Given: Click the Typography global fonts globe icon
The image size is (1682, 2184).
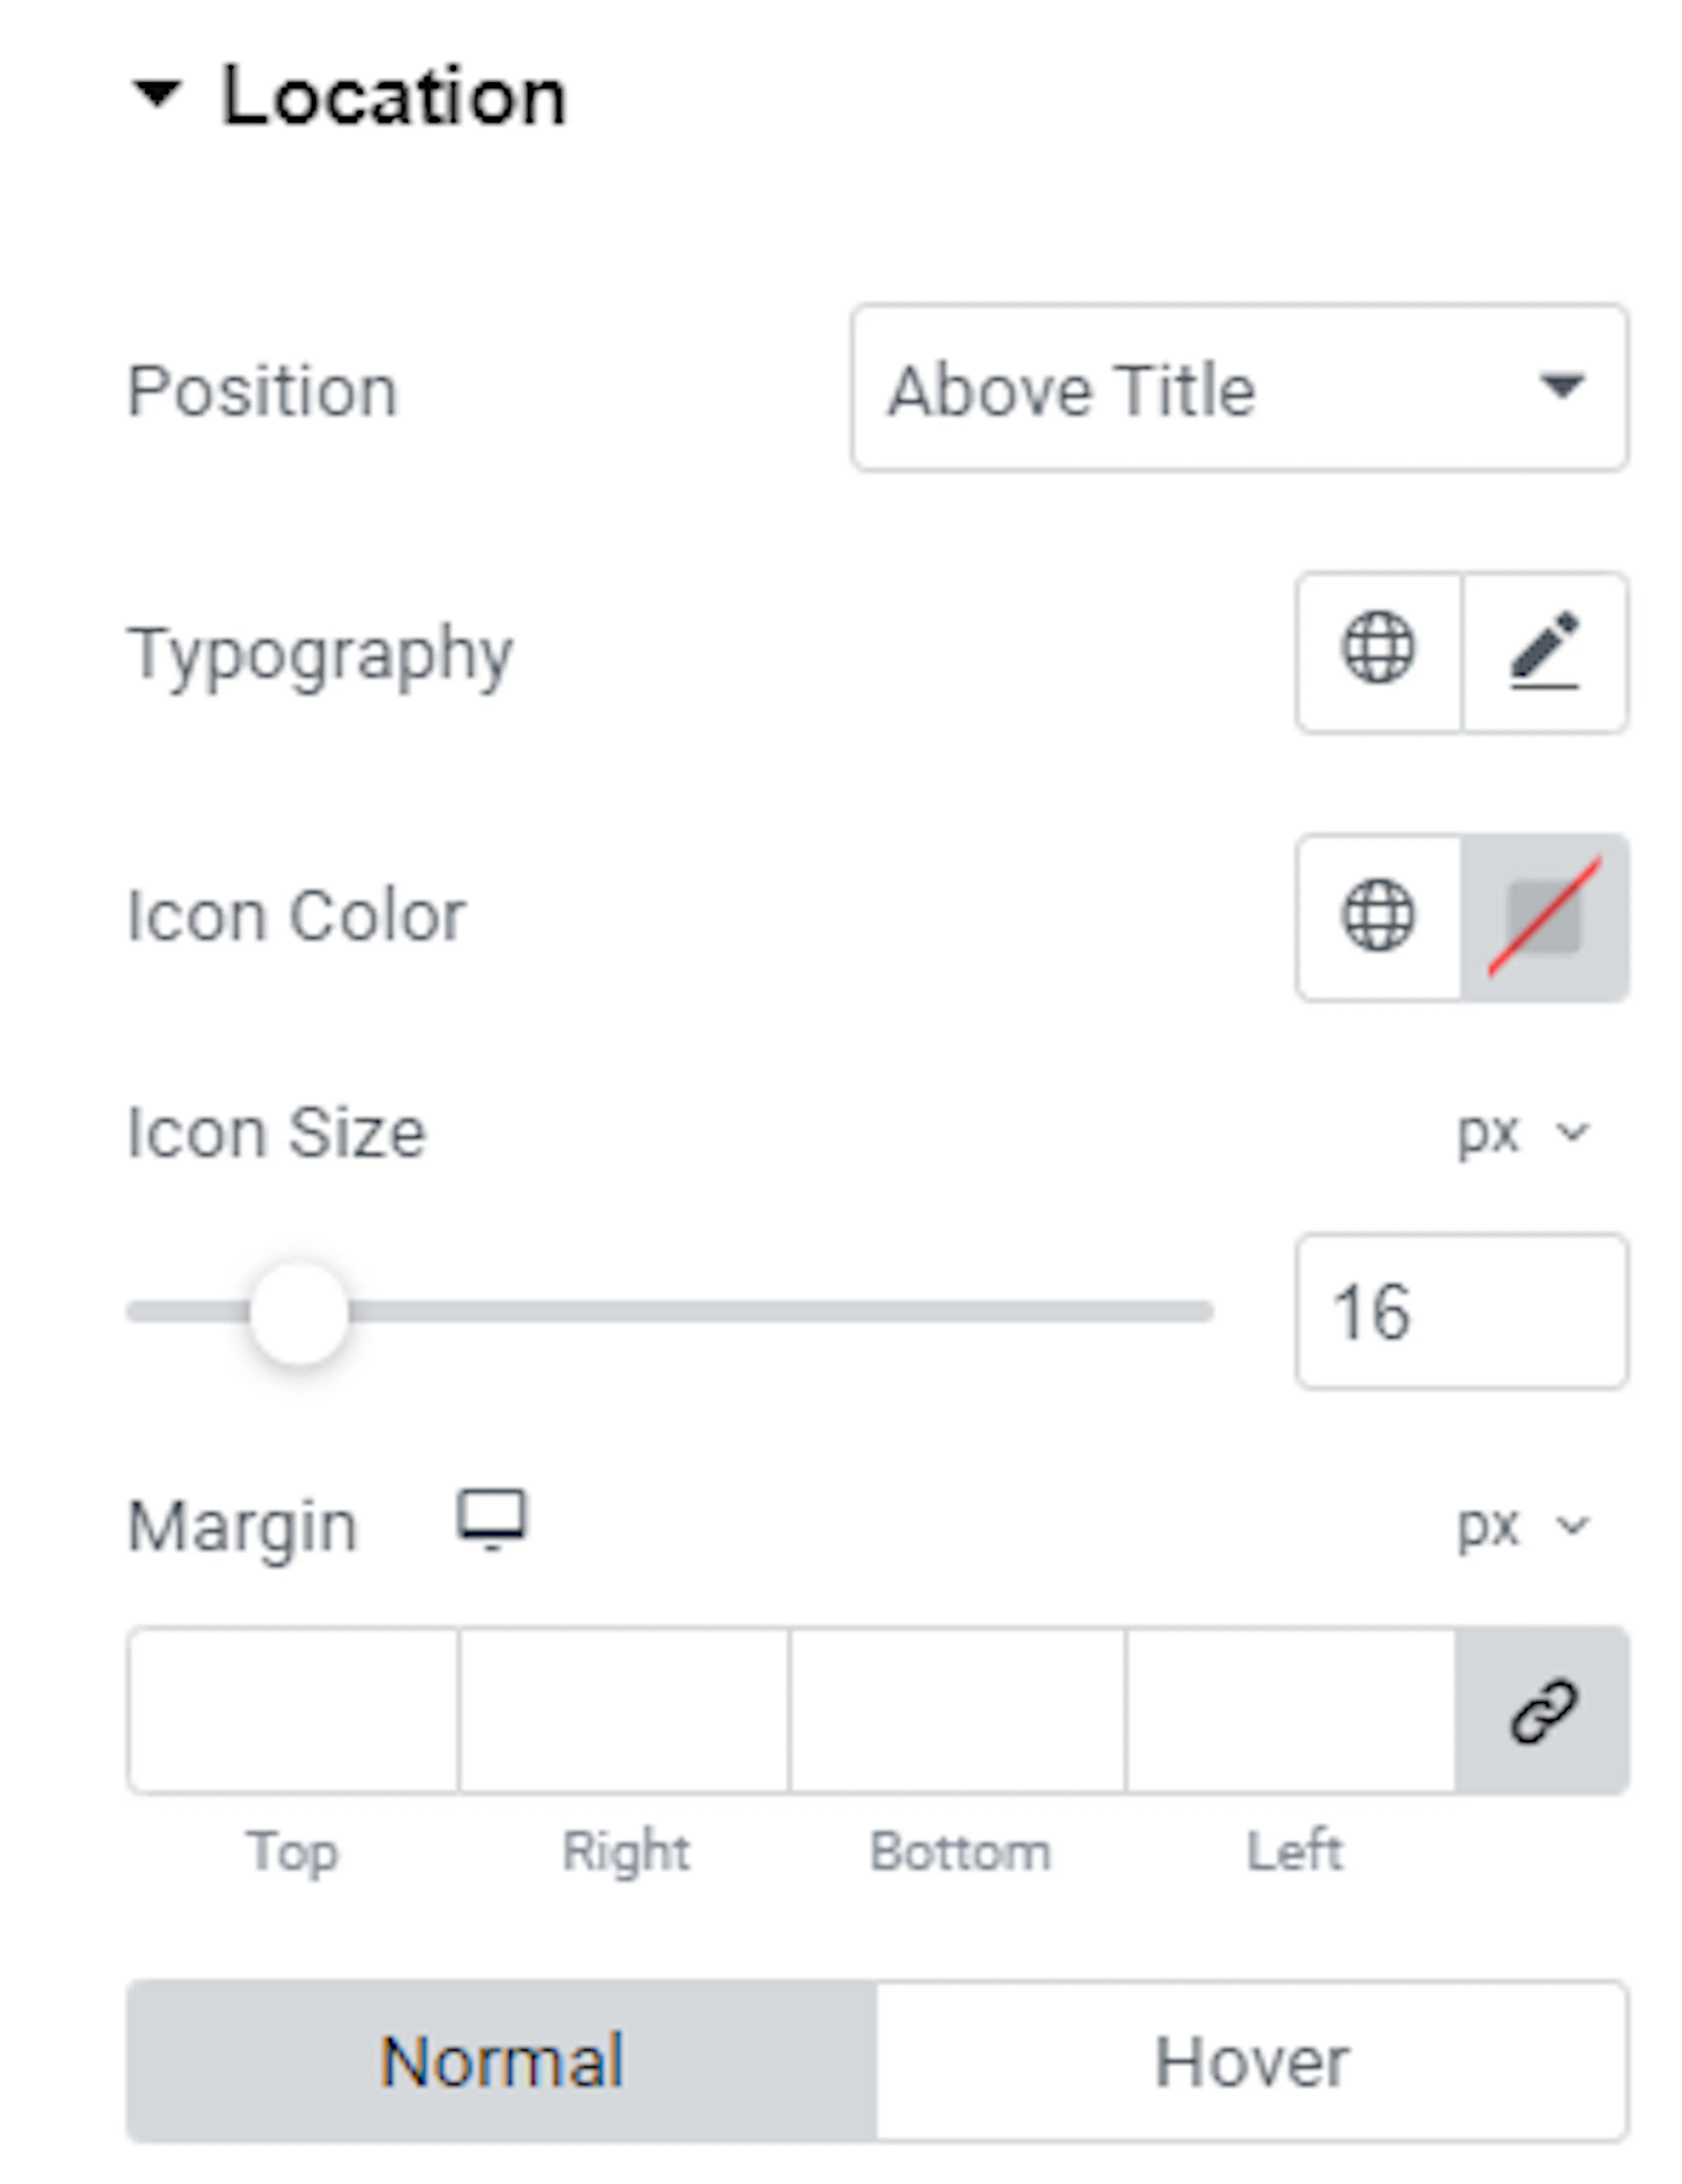Looking at the screenshot, I should [1378, 652].
